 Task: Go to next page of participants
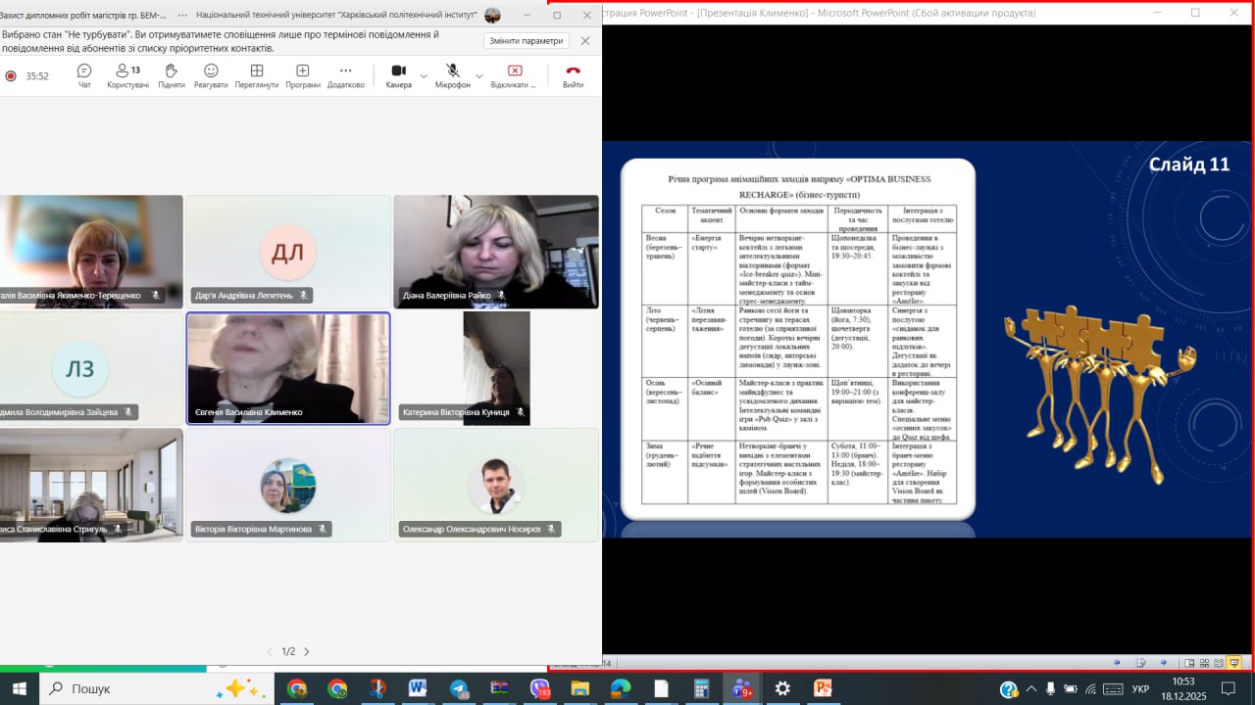point(307,651)
